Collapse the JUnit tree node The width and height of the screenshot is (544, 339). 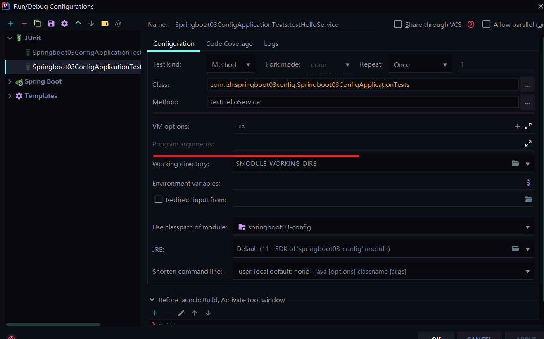coord(10,38)
